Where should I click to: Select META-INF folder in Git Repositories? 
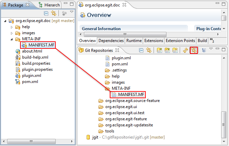coord(121,88)
